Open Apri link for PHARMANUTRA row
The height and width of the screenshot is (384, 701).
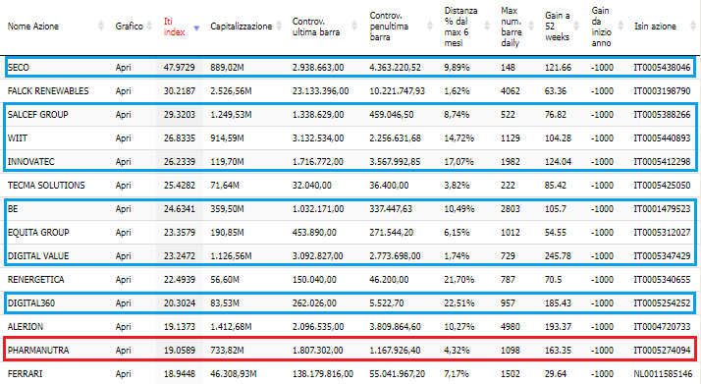tap(123, 350)
